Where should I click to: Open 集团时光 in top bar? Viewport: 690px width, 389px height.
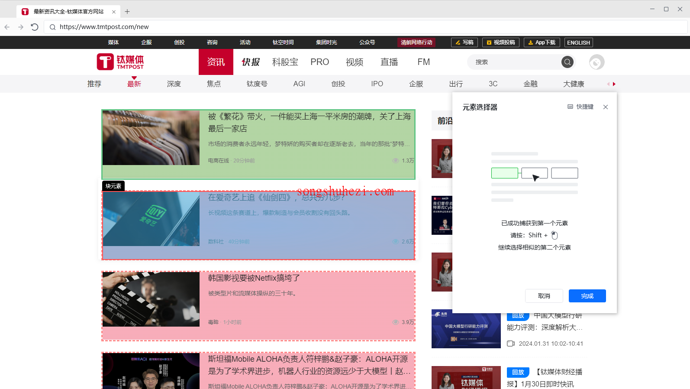tap(326, 42)
